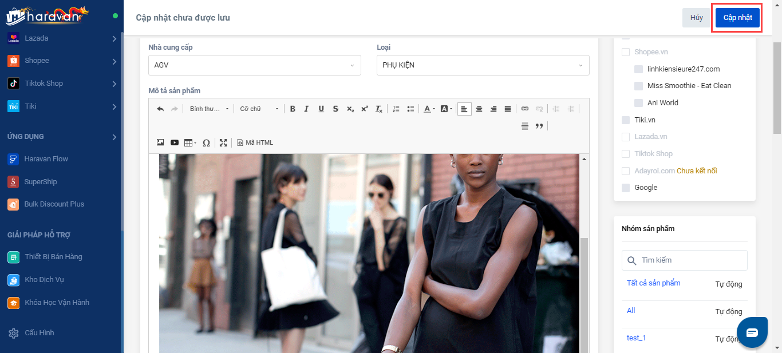Insert image into description
The height and width of the screenshot is (353, 782).
pyautogui.click(x=160, y=142)
